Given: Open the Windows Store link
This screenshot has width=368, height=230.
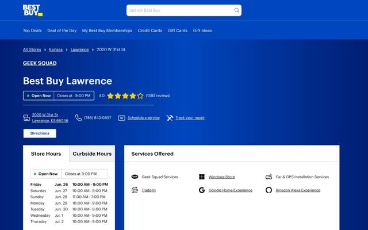Looking at the screenshot, I should click(222, 177).
